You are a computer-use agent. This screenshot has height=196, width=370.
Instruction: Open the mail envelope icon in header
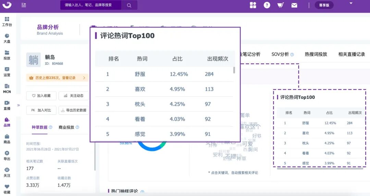tap(294, 5)
